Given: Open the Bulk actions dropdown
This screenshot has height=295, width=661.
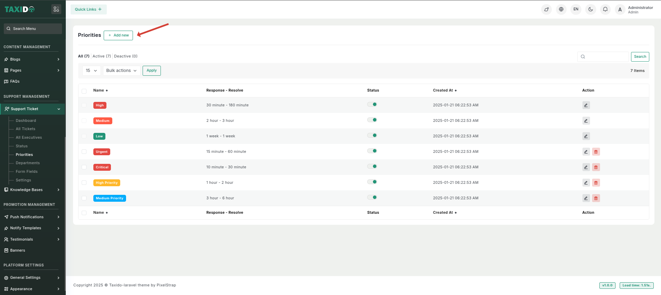Looking at the screenshot, I should pyautogui.click(x=121, y=71).
